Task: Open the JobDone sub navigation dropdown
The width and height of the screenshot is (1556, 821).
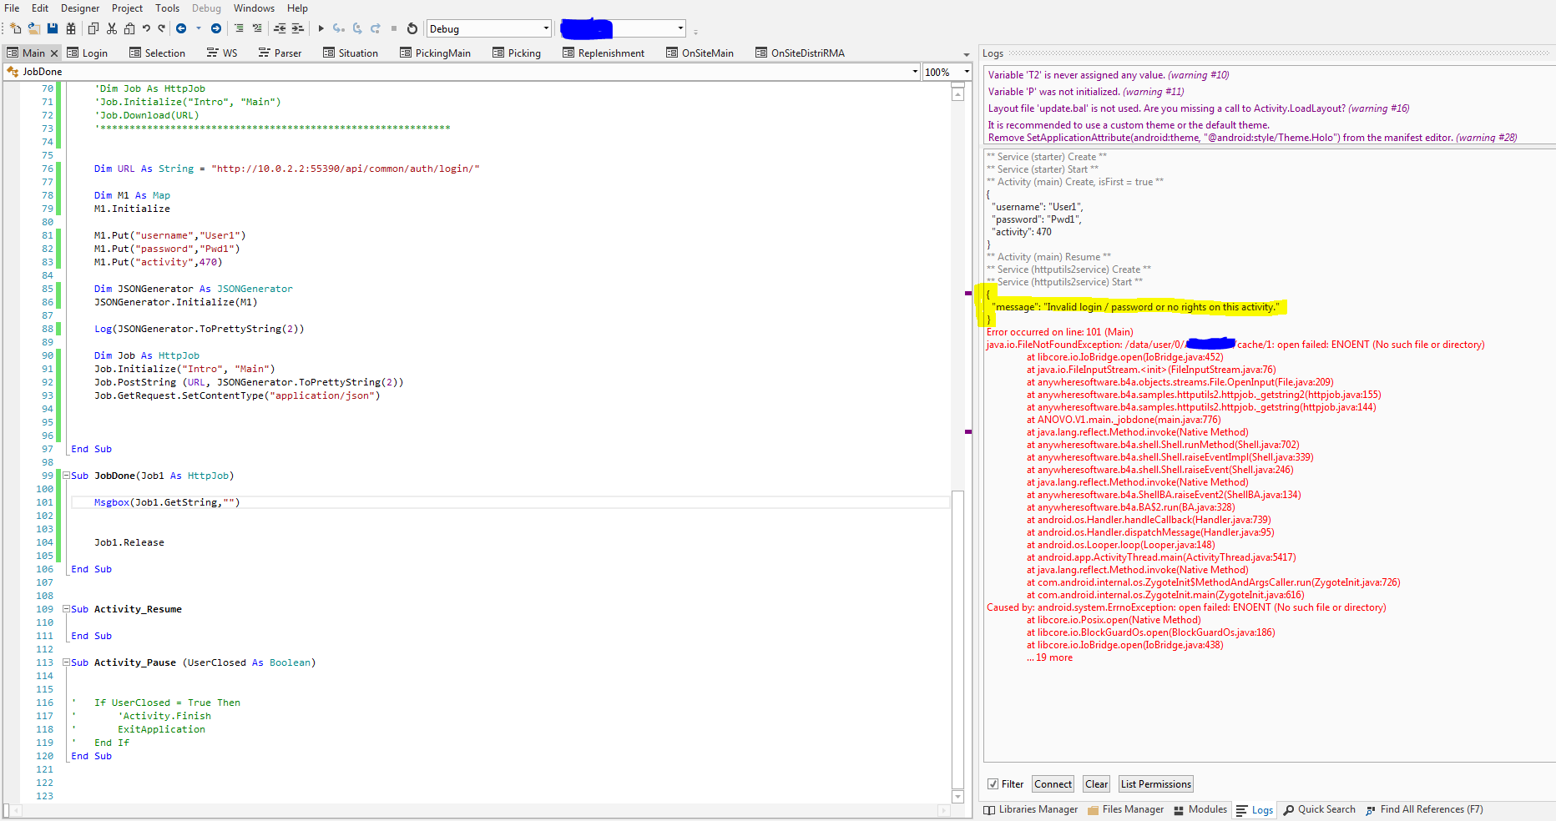Action: 915,72
